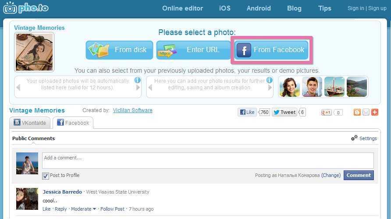Screen dimensions: 391x219
Task: Open the Tips section
Action: (325, 8)
